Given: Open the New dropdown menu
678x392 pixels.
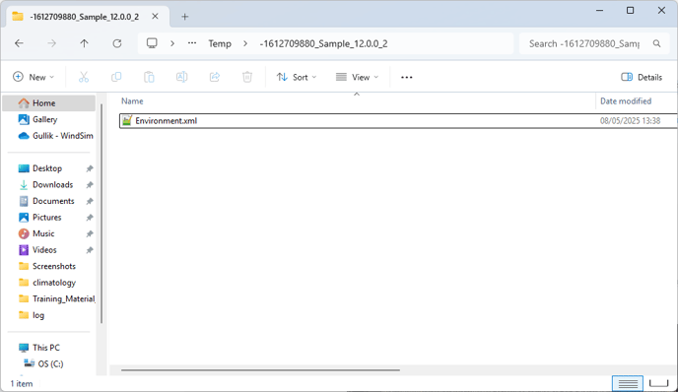Looking at the screenshot, I should point(34,77).
